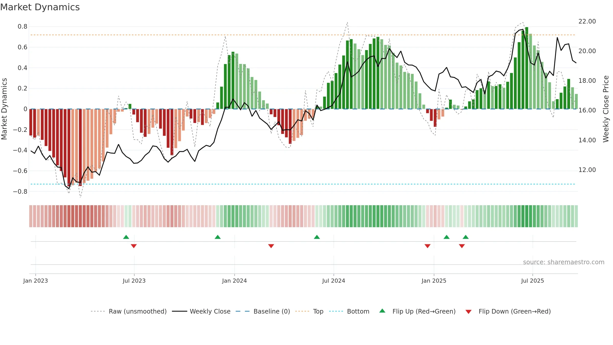Click the red flip-down triangle in February 2025
The height and width of the screenshot is (345, 613).
462,246
